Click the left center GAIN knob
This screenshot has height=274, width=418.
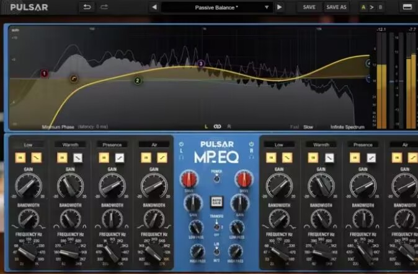click(193, 203)
